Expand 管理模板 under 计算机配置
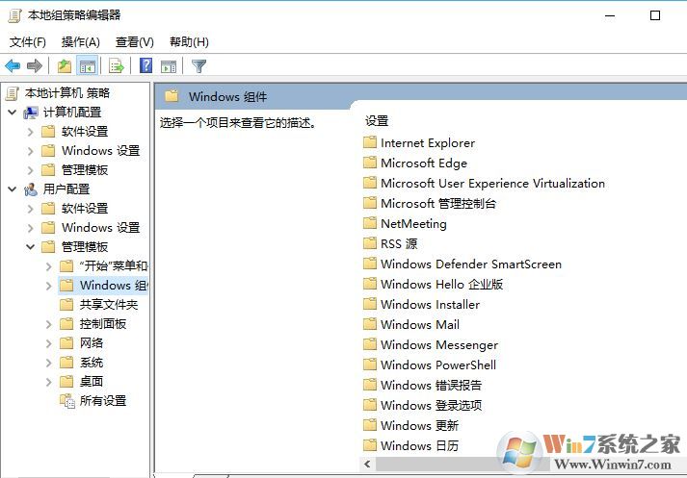The width and height of the screenshot is (687, 478). click(30, 170)
